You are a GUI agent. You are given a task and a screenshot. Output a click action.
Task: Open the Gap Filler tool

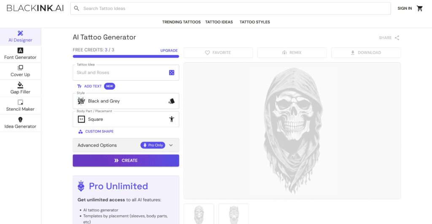click(x=20, y=88)
